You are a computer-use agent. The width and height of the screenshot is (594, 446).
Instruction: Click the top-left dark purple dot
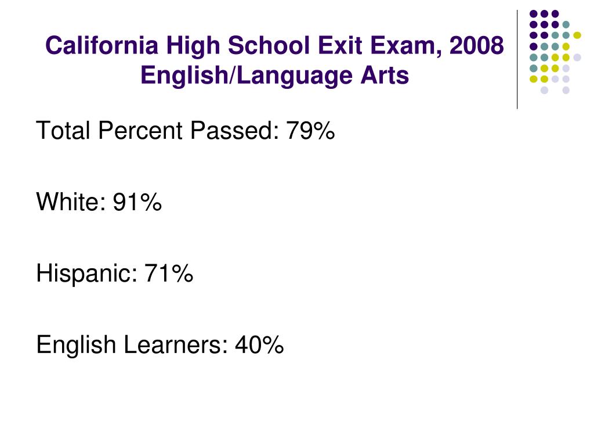coord(534,14)
